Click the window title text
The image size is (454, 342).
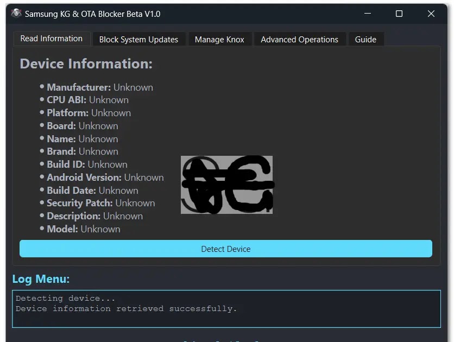pos(93,14)
